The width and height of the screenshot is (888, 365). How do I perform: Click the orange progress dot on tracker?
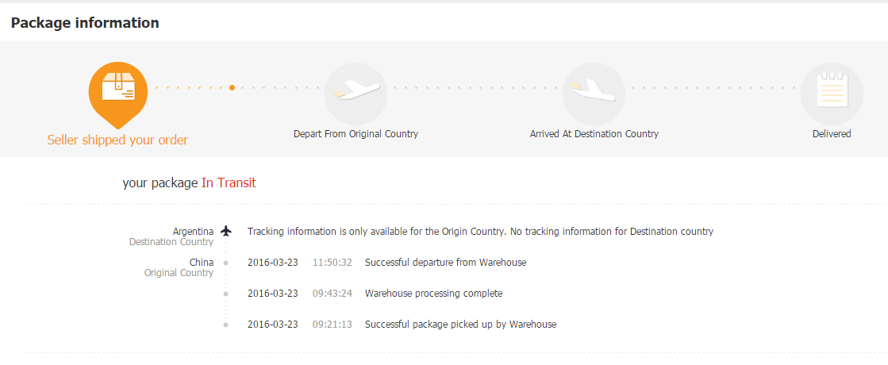coord(232,87)
